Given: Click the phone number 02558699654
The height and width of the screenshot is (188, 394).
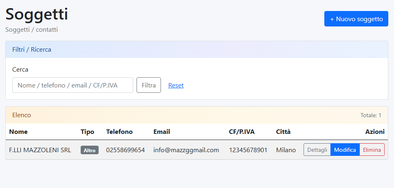Looking at the screenshot, I should (125, 150).
